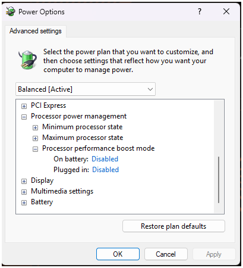
Task: Expand Maximum processor state setting
Action: [35, 138]
